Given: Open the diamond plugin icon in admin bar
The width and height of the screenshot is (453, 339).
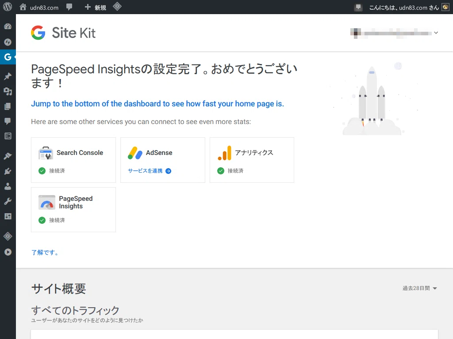Looking at the screenshot, I should tap(117, 7).
